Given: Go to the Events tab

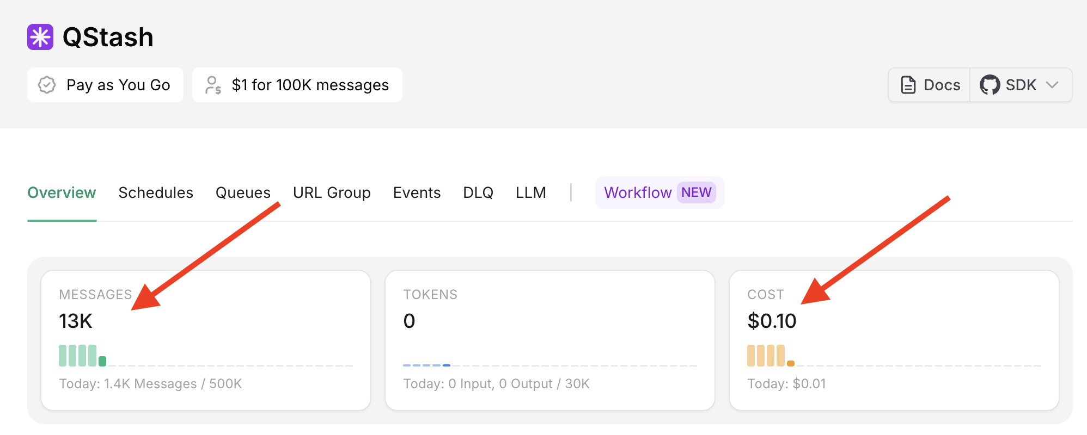Looking at the screenshot, I should tap(417, 192).
